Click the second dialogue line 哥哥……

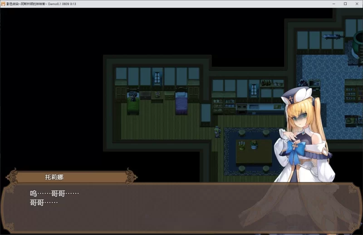[44, 203]
